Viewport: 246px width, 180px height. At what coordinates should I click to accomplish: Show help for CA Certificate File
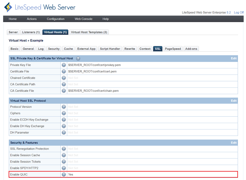pyautogui.click(x=64, y=91)
